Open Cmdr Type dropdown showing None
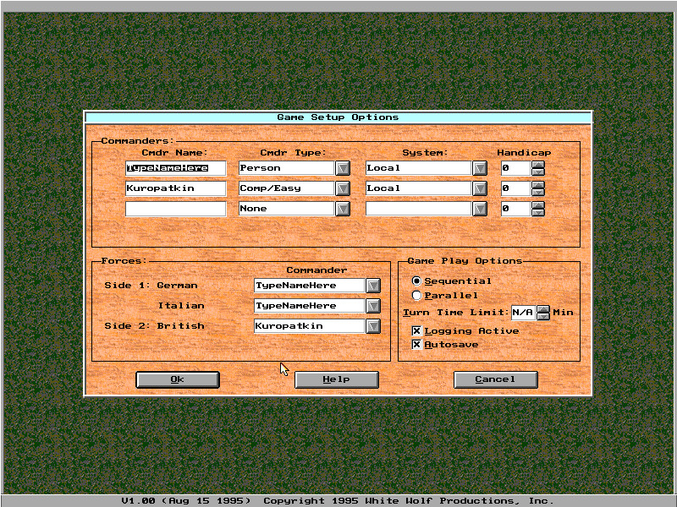This screenshot has height=507, width=677. (343, 209)
